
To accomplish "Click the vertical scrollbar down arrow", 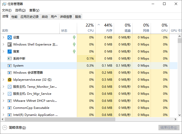I will [x=179, y=115].
